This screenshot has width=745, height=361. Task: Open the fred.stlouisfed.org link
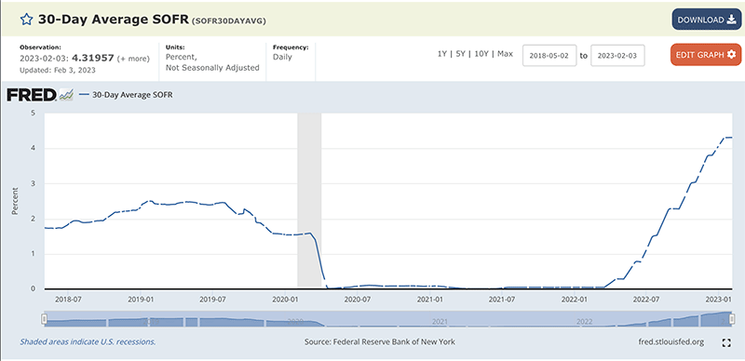click(x=671, y=342)
